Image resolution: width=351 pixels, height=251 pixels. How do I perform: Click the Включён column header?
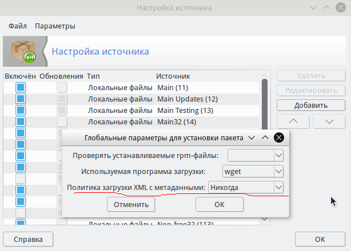[20, 76]
